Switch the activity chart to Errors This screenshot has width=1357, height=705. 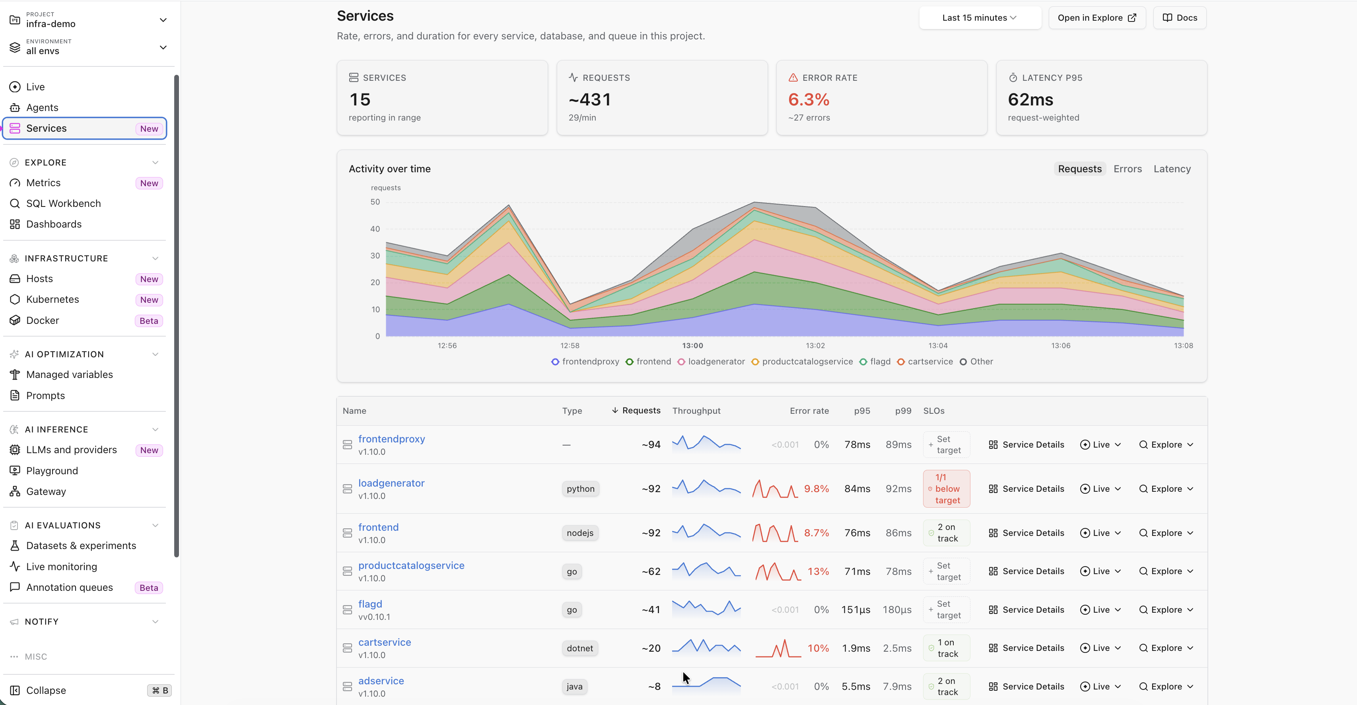1128,169
